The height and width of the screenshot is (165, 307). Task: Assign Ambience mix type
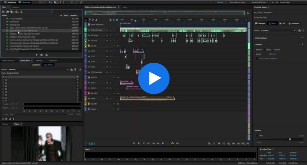[x=294, y=23]
